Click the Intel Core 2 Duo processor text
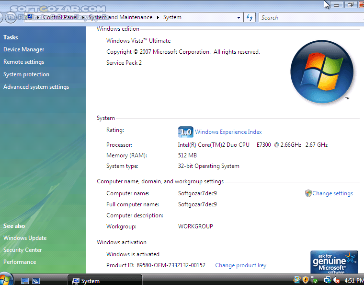 [253, 145]
